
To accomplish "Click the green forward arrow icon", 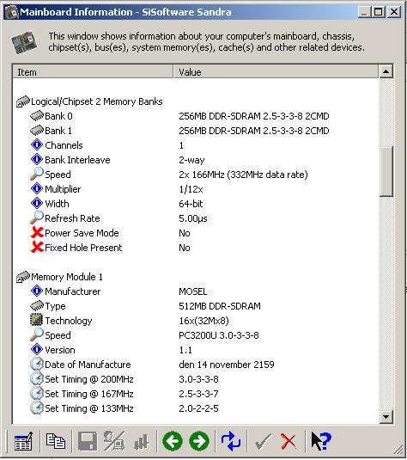I will tap(199, 441).
